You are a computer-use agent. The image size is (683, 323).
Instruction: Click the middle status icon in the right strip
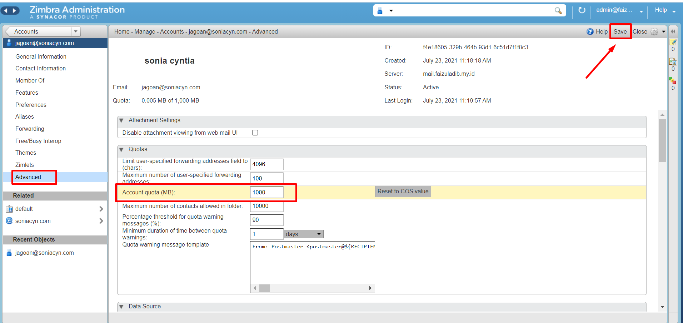(x=673, y=61)
